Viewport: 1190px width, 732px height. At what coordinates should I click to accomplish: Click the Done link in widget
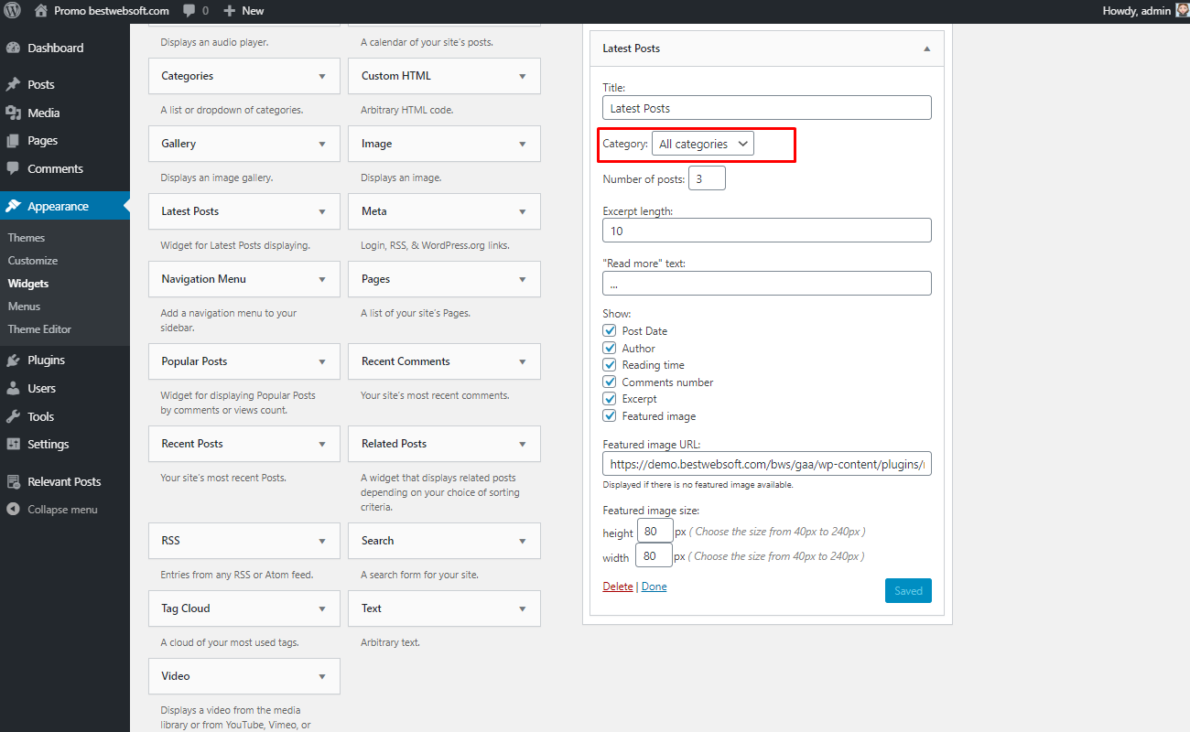coord(654,587)
